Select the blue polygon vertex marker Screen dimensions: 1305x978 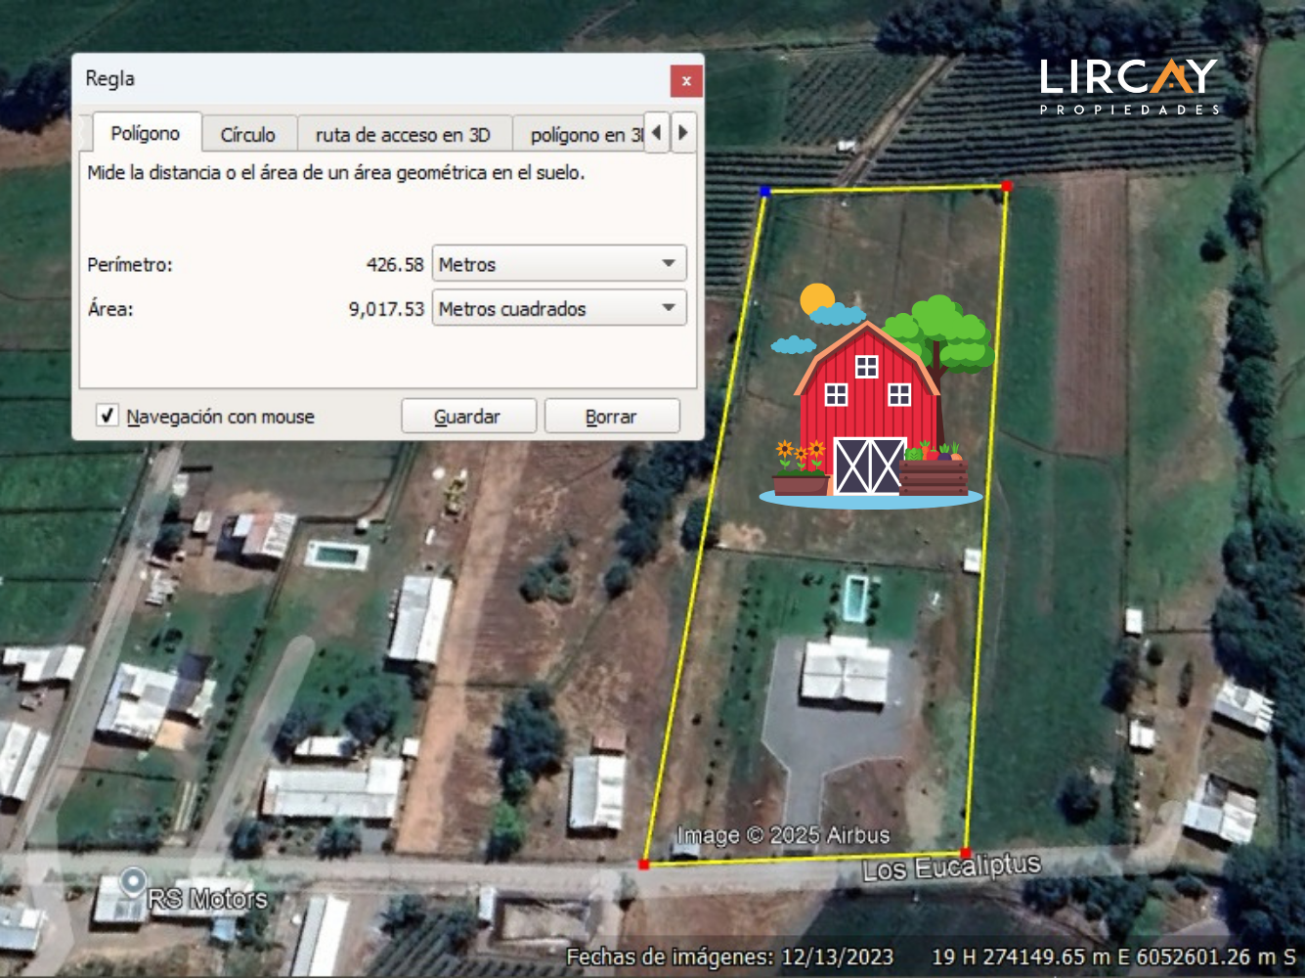click(765, 191)
